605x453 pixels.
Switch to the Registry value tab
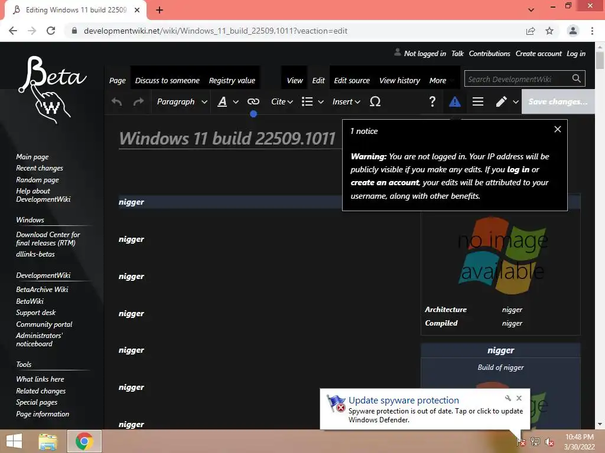click(x=232, y=80)
